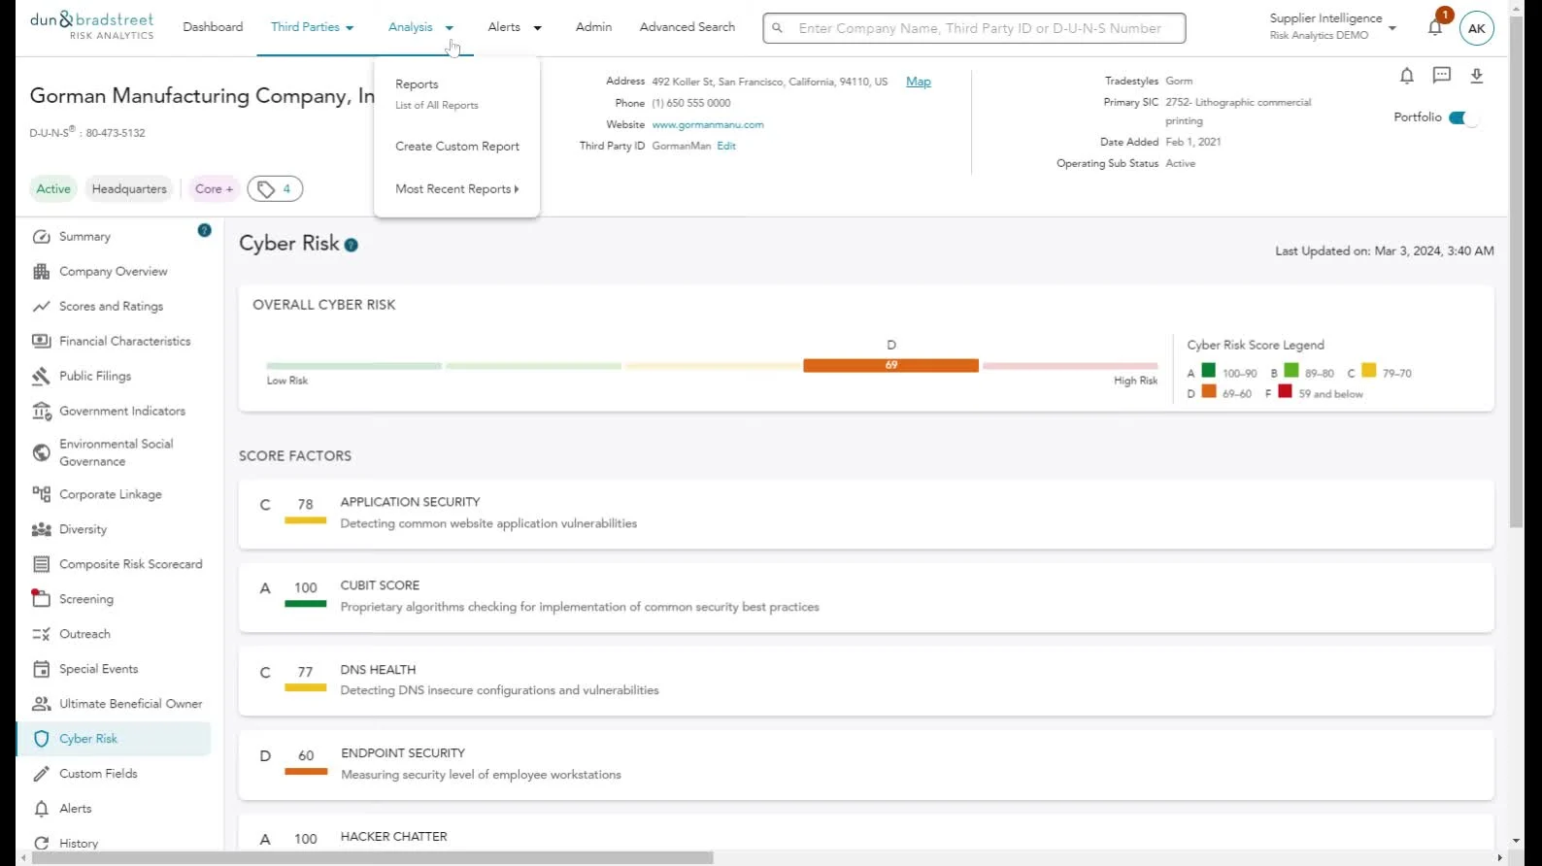Click the Public Filings gavel icon
This screenshot has height=866, width=1542.
[x=41, y=377]
